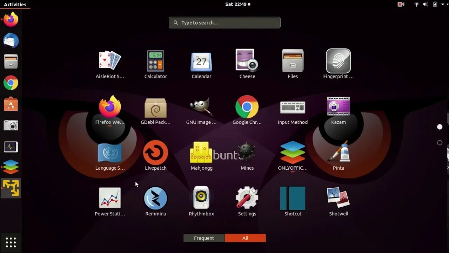Launch the Pinta paint app
The image size is (449, 253).
pyautogui.click(x=338, y=156)
